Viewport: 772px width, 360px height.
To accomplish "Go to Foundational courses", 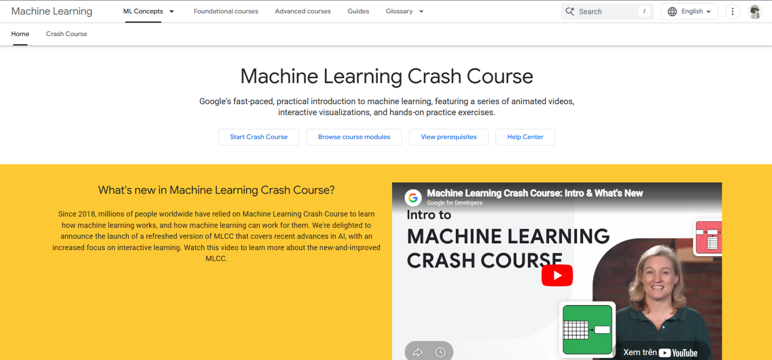I will click(226, 11).
